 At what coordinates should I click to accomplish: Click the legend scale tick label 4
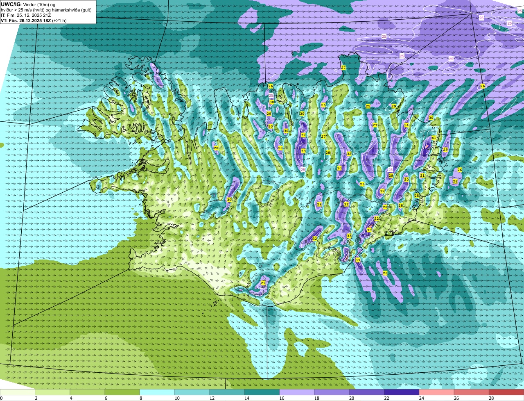coord(71,398)
